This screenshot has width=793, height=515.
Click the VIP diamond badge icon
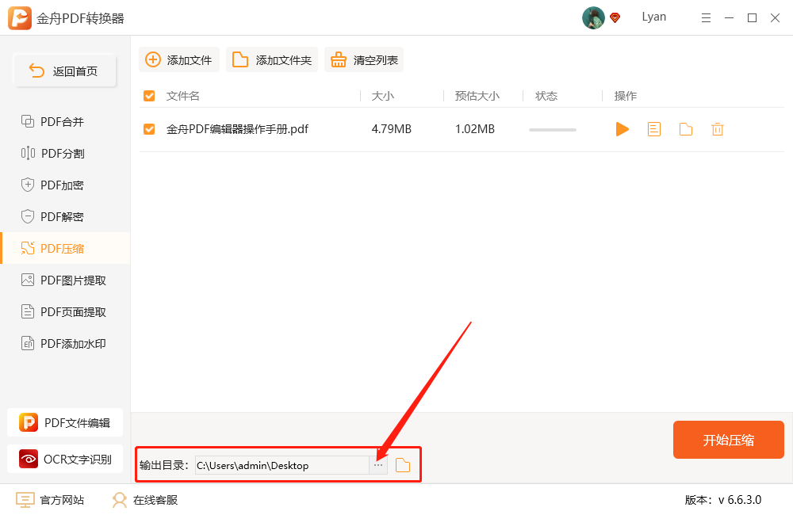615,18
